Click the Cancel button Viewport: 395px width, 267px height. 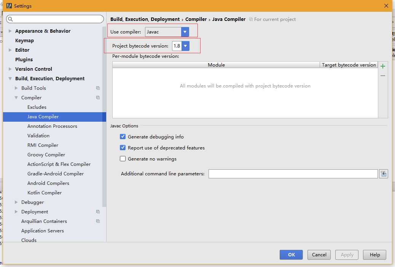point(319,255)
